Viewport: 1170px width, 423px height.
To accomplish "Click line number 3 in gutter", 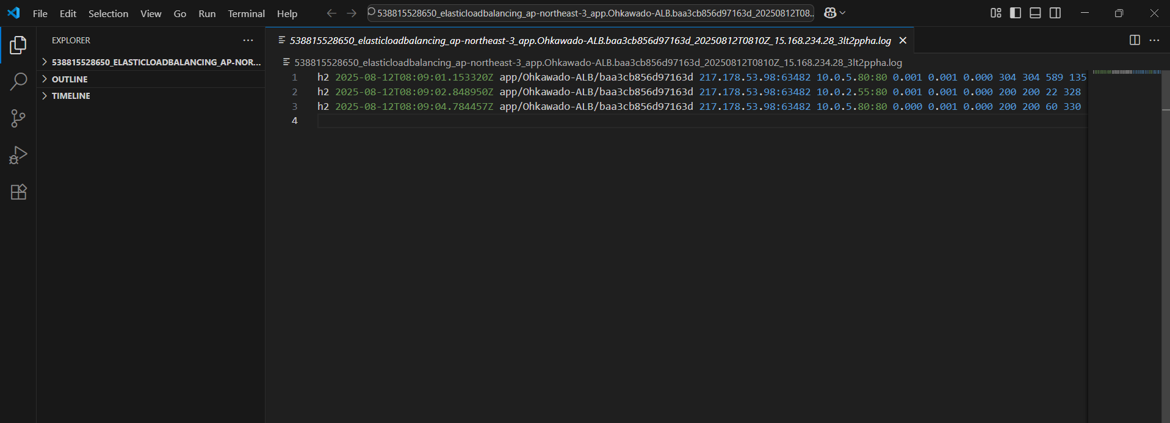I will click(294, 107).
